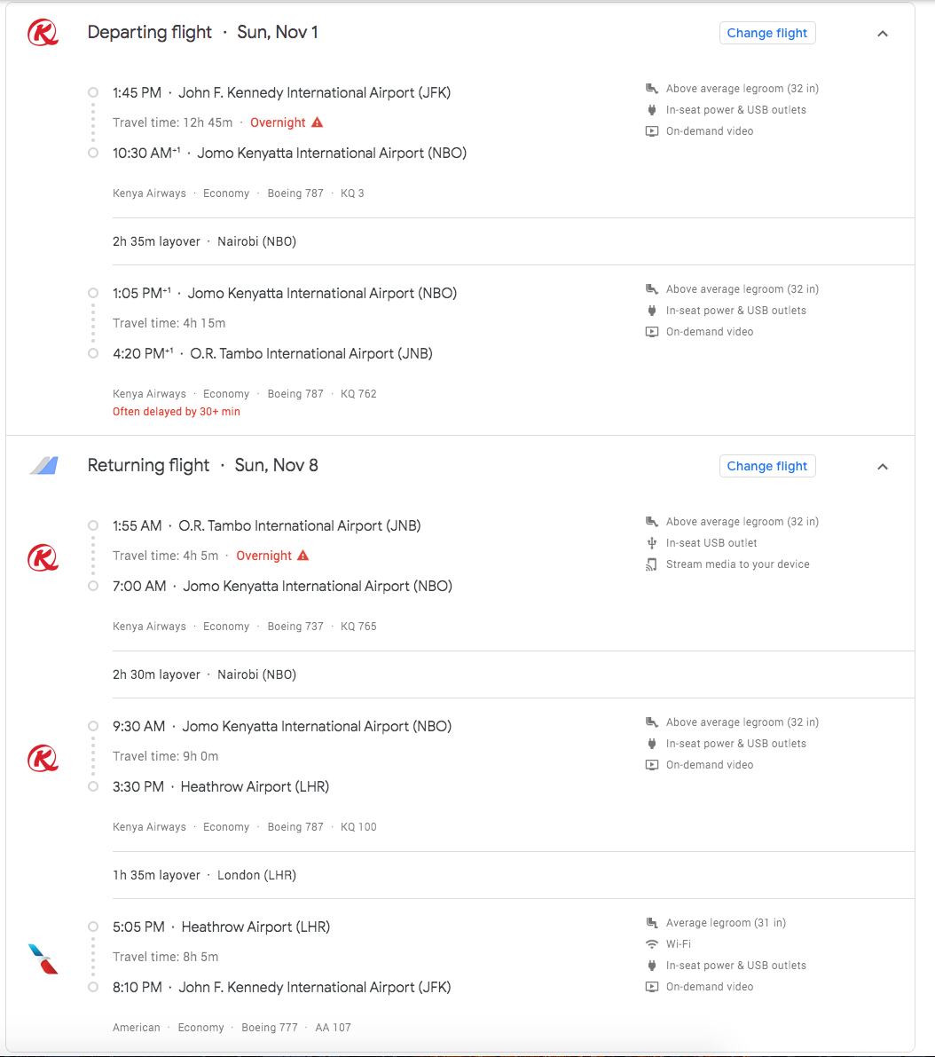Change the departing flight on Nov 1

click(767, 33)
